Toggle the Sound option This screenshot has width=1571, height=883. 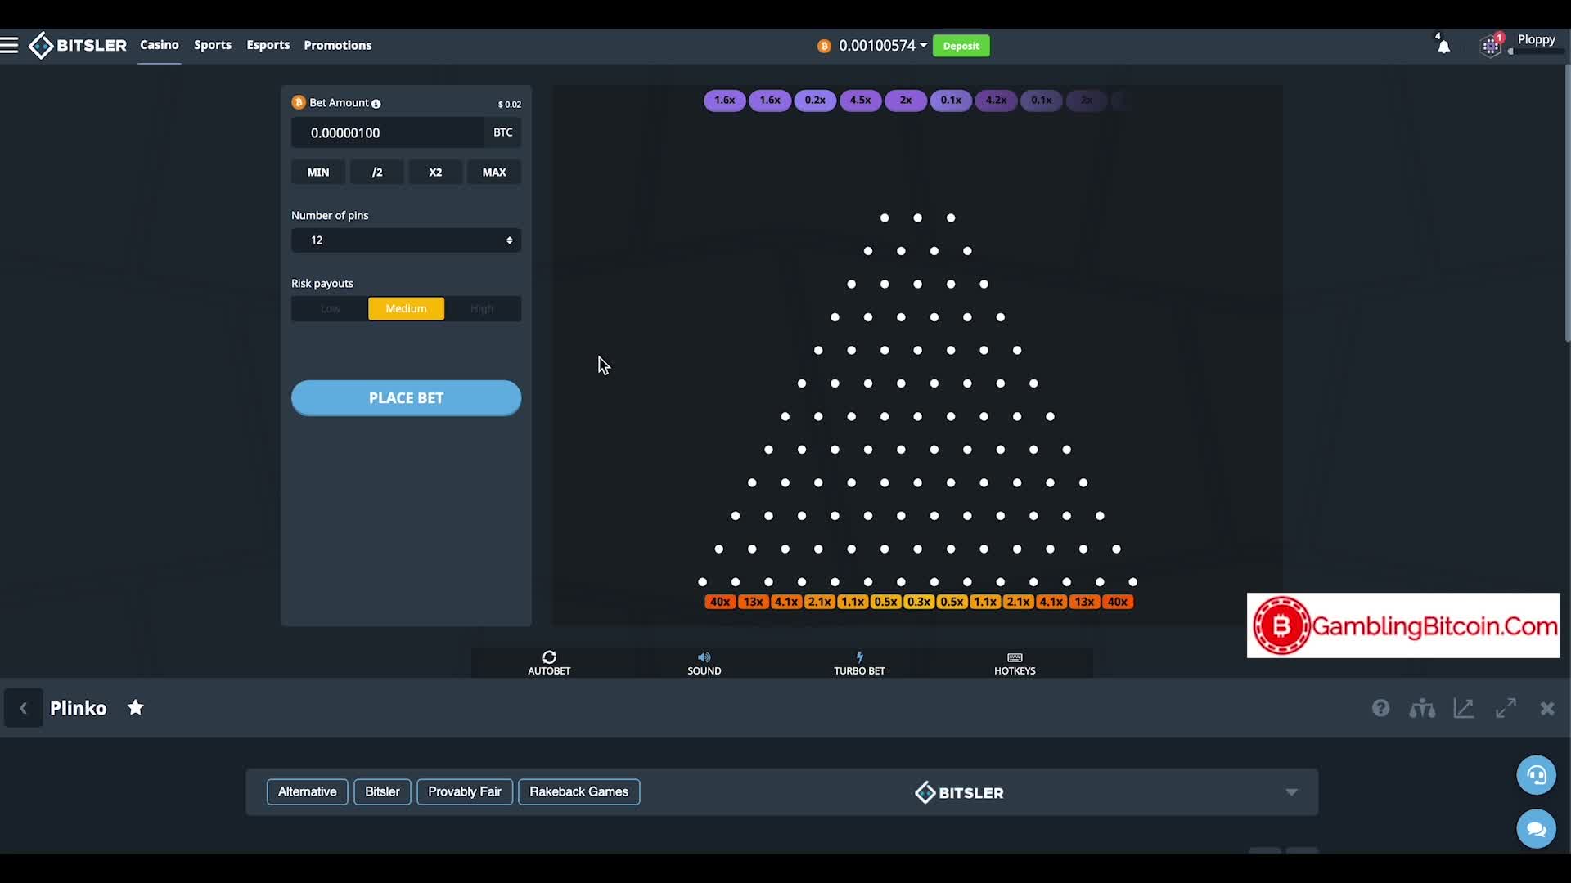pyautogui.click(x=704, y=662)
